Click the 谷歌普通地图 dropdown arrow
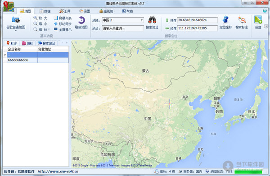The image size is (270, 176). pyautogui.click(x=16, y=31)
